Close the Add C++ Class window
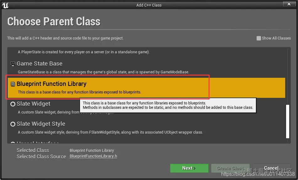The image size is (298, 180). point(289,4)
